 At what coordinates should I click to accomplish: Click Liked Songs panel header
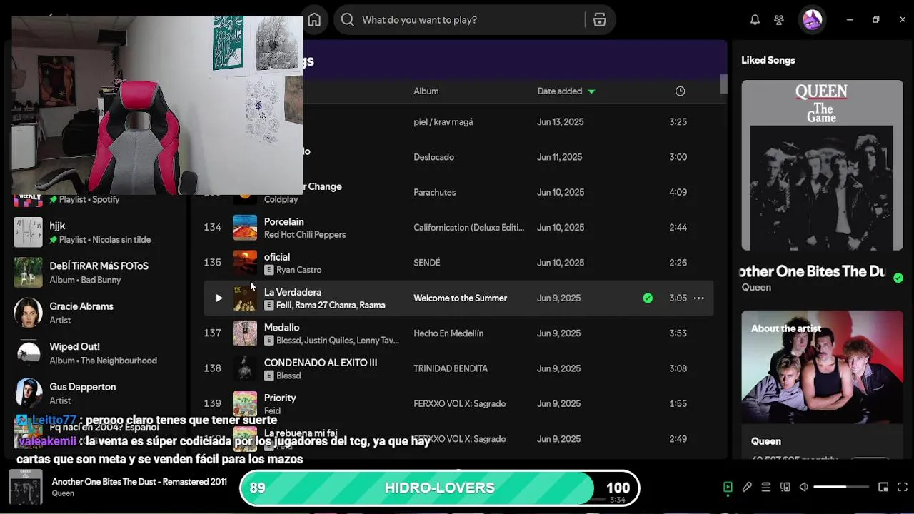[768, 60]
